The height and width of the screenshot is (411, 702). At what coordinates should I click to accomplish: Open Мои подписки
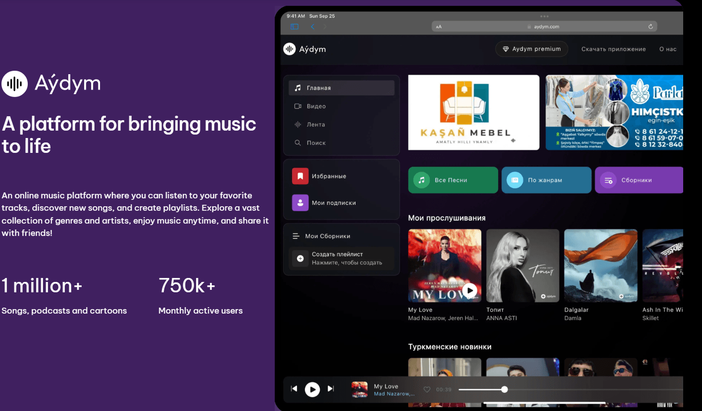pyautogui.click(x=342, y=203)
